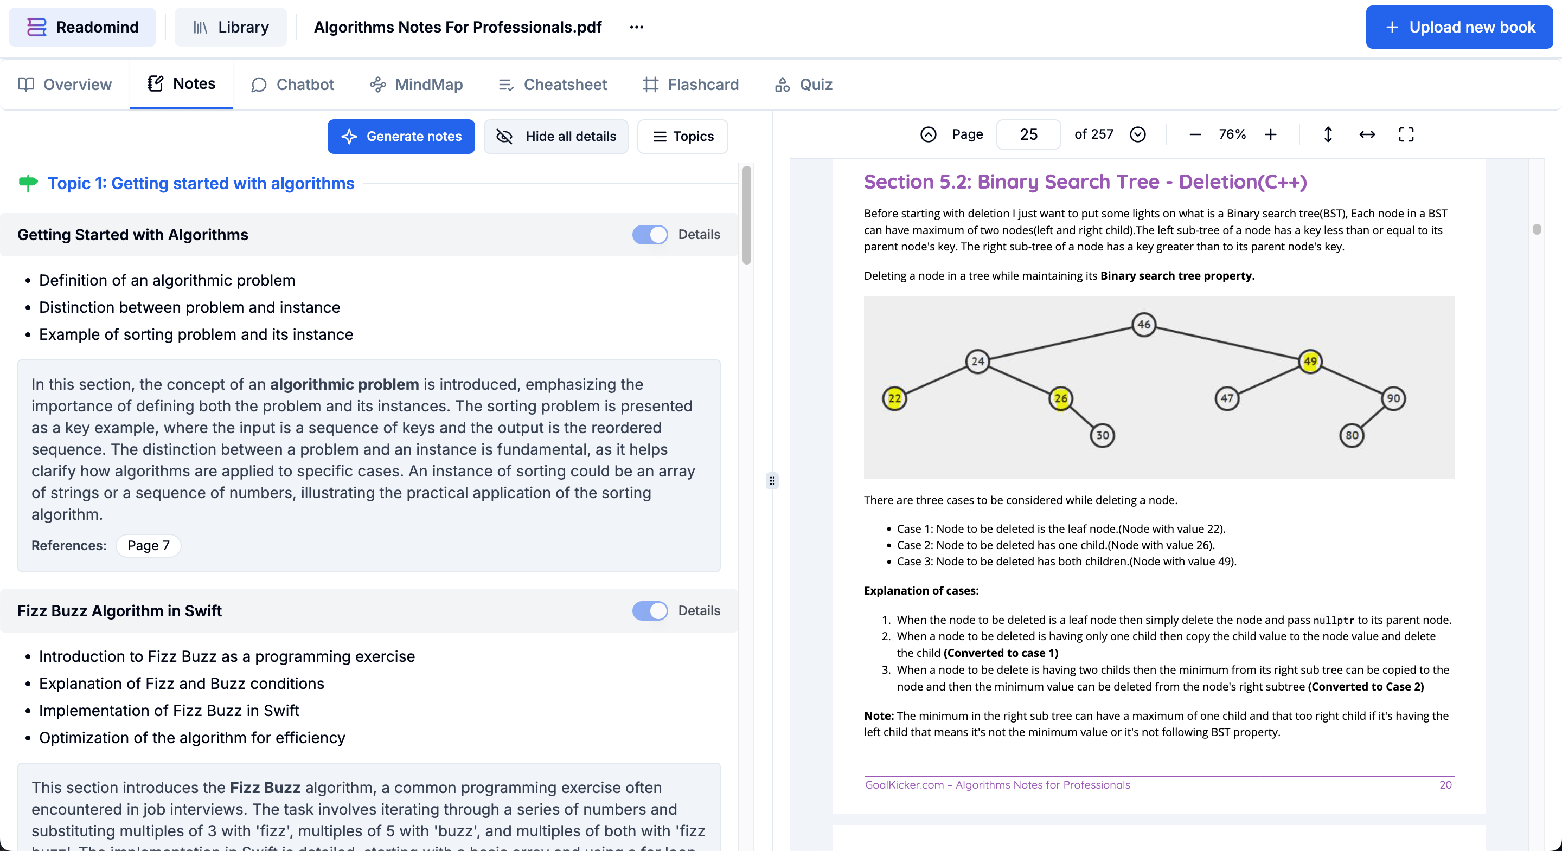
Task: Open the Topics list dropdown
Action: (x=682, y=137)
